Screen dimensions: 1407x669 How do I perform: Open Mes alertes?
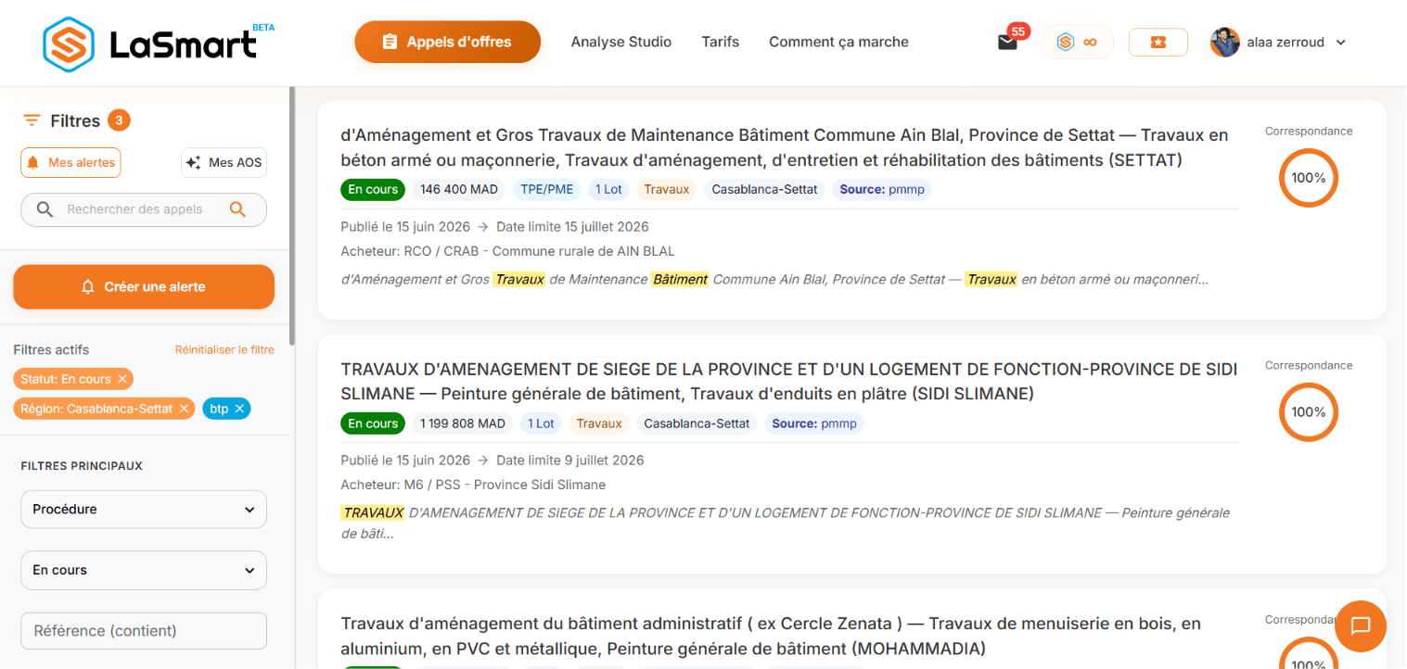tap(70, 163)
